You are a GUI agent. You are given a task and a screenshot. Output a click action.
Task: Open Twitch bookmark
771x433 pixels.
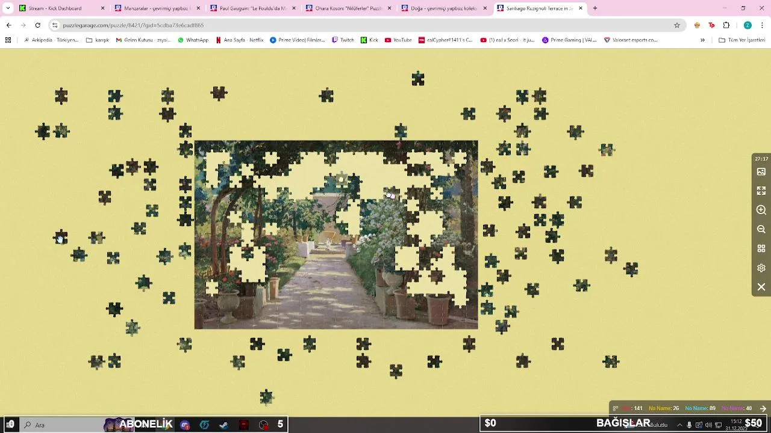pos(343,40)
